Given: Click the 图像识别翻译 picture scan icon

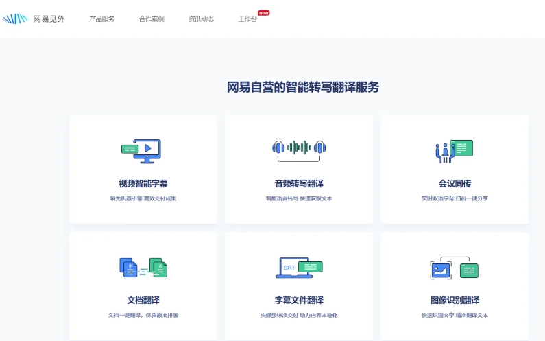Looking at the screenshot, I should 454,268.
